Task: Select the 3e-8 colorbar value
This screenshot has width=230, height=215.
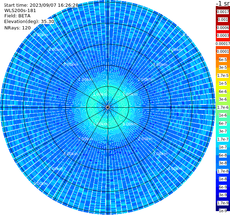Action: tap(223, 163)
